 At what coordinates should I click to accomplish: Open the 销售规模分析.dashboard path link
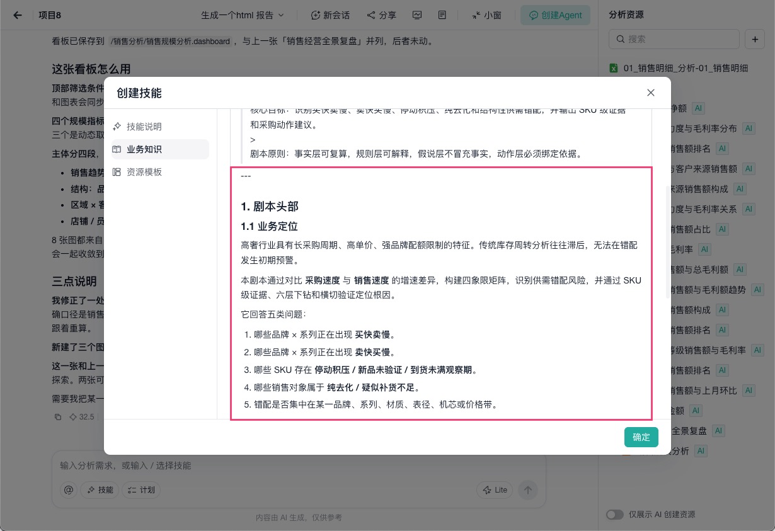170,42
